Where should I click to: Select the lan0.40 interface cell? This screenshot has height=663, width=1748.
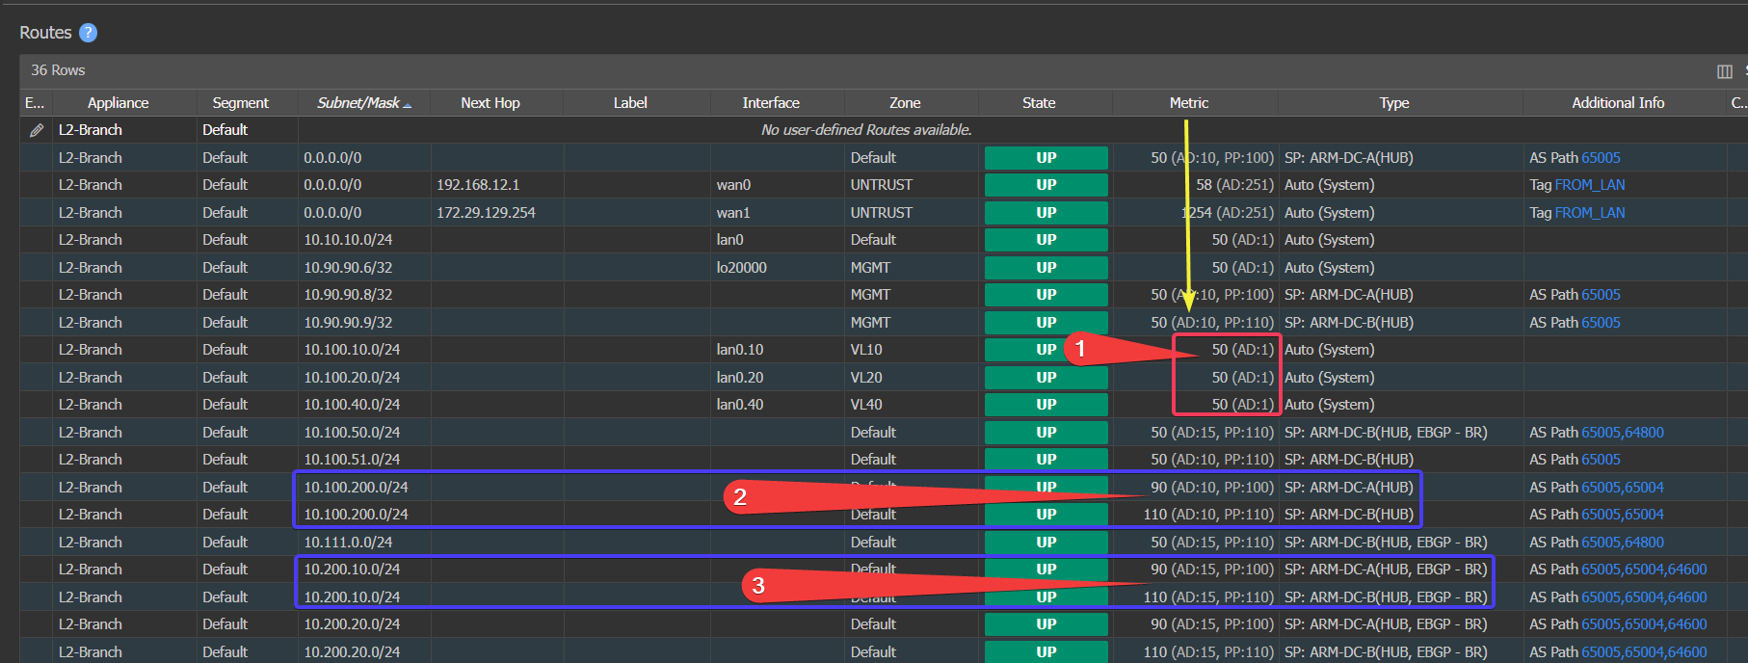778,405
